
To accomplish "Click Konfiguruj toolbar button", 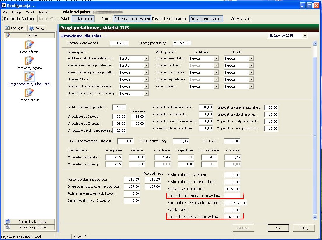I will point(83,19).
